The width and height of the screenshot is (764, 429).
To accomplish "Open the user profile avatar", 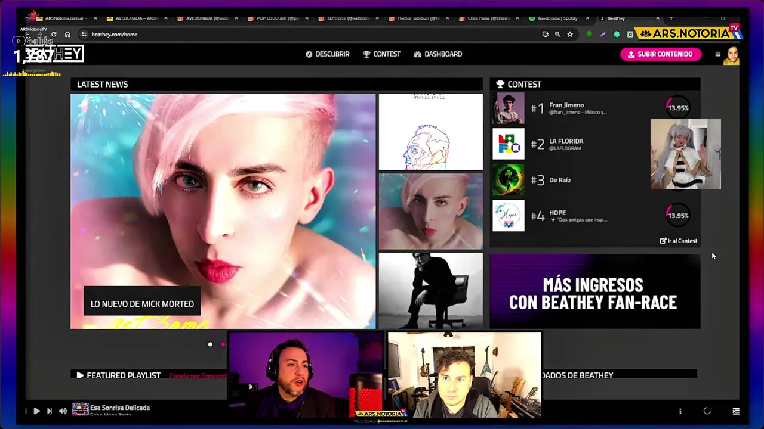I will tap(732, 55).
